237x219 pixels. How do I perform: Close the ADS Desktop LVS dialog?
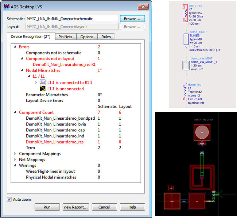click(143, 7)
